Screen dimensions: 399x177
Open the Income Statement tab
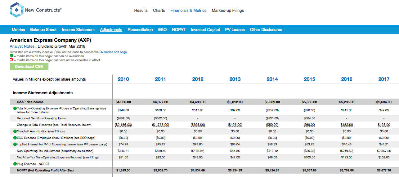tap(78, 30)
